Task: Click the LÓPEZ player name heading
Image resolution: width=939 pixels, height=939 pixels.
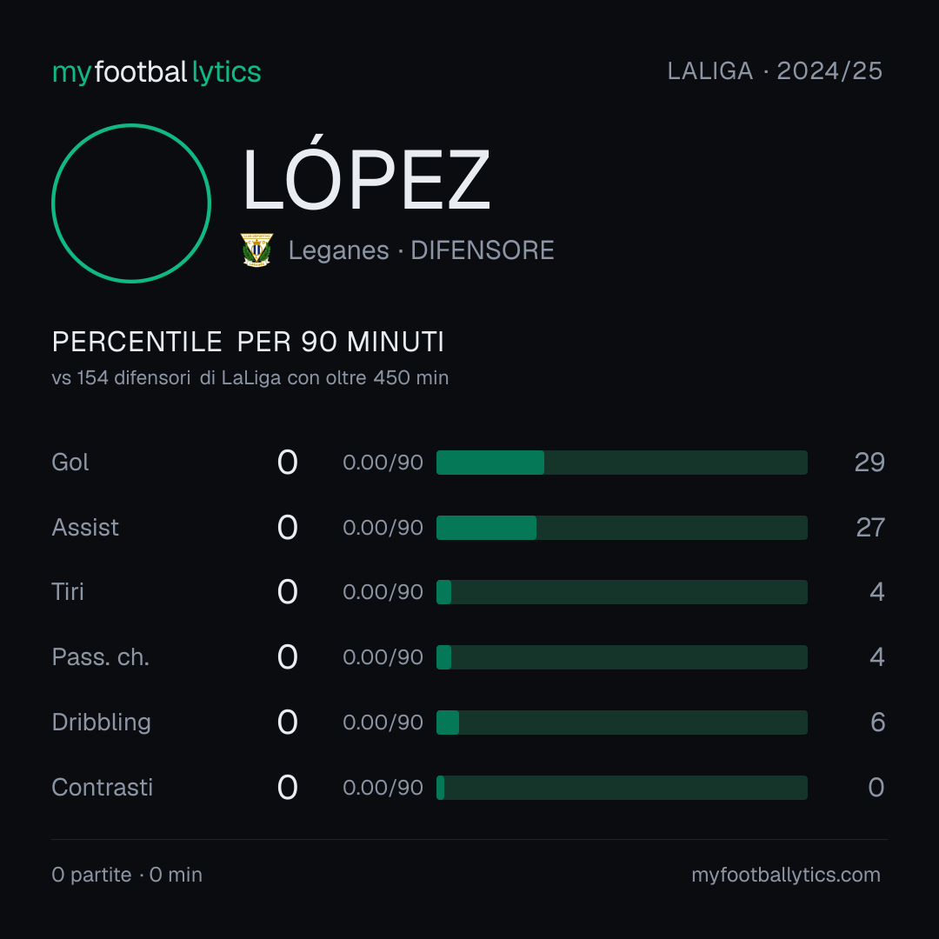Action: point(367,174)
